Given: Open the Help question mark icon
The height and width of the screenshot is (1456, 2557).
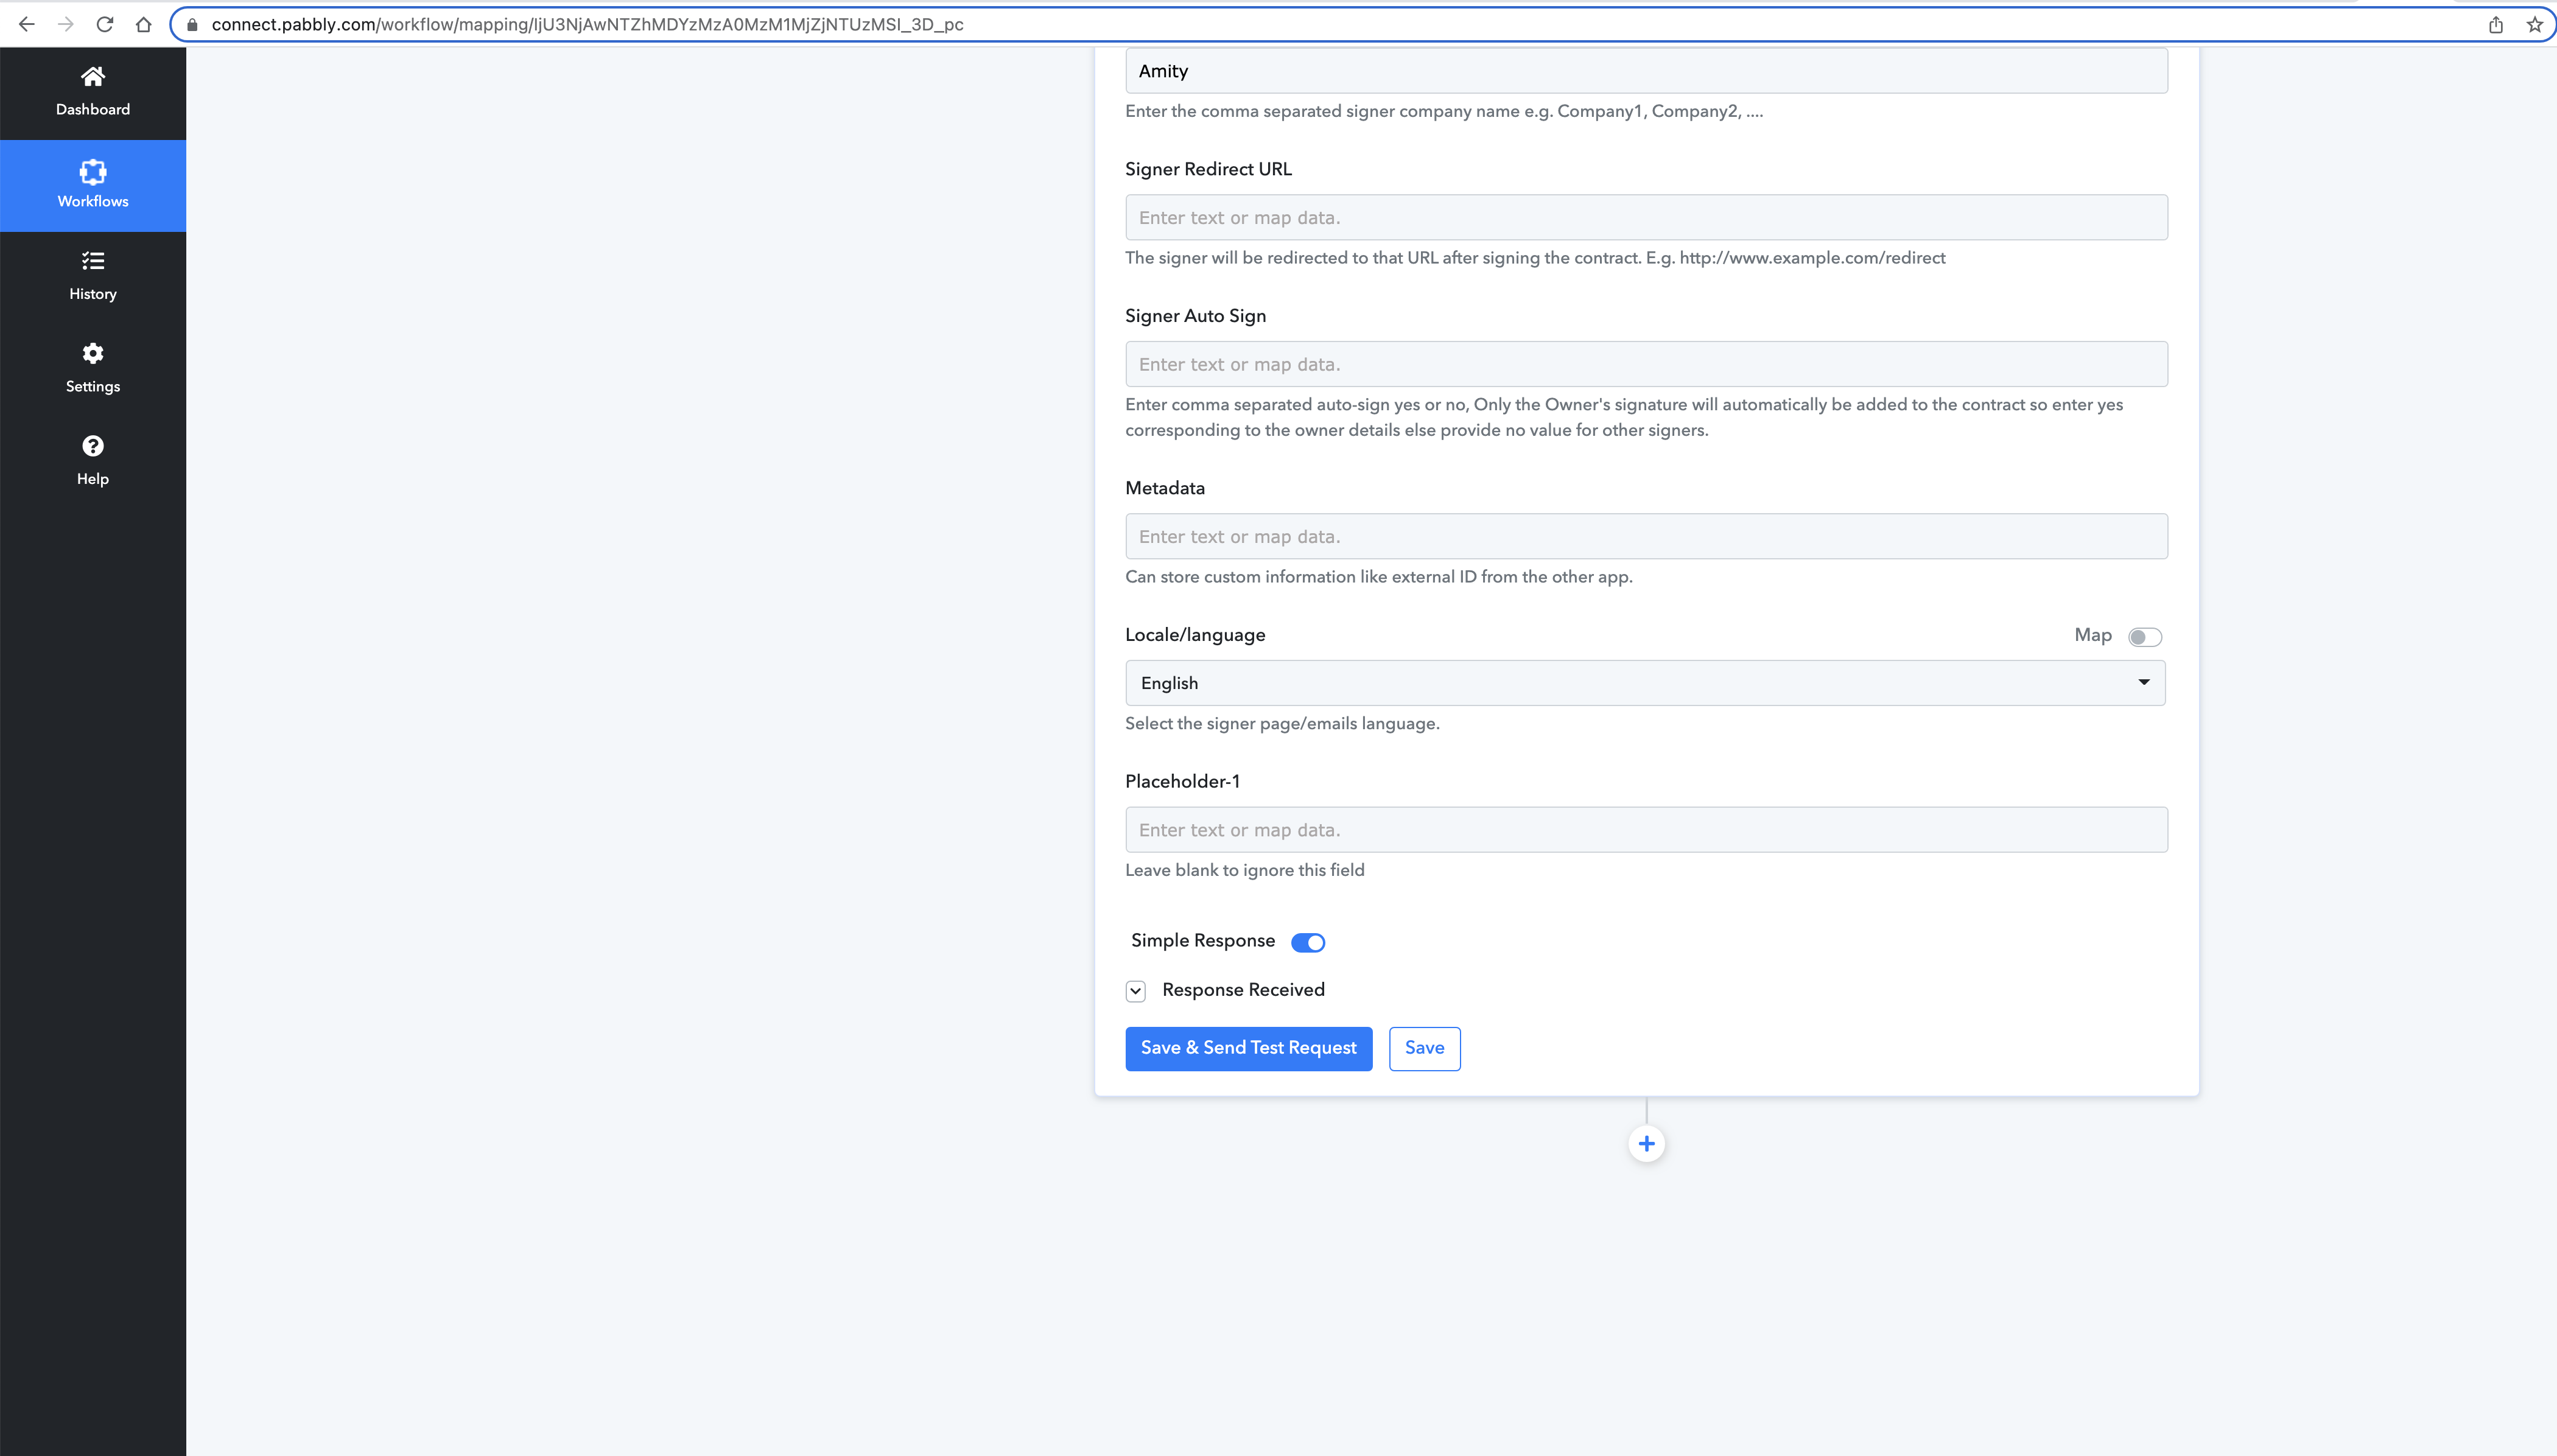Looking at the screenshot, I should point(92,446).
